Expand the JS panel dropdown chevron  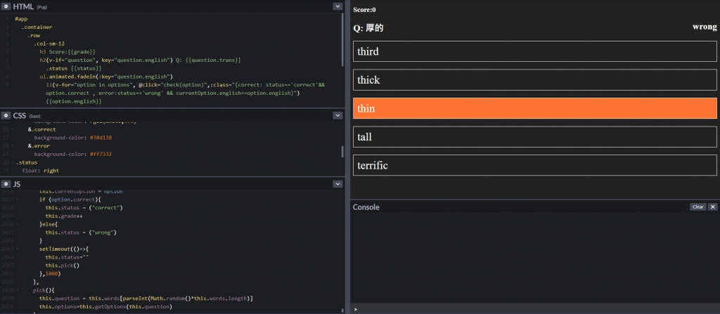pyautogui.click(x=338, y=184)
